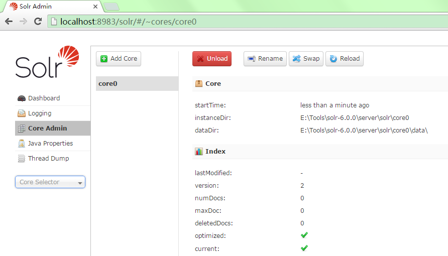Click the instanceDir label
This screenshot has height=256, width=448.
coord(213,118)
